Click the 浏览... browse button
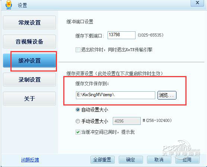The width and height of the screenshot is (207, 167). [167, 95]
